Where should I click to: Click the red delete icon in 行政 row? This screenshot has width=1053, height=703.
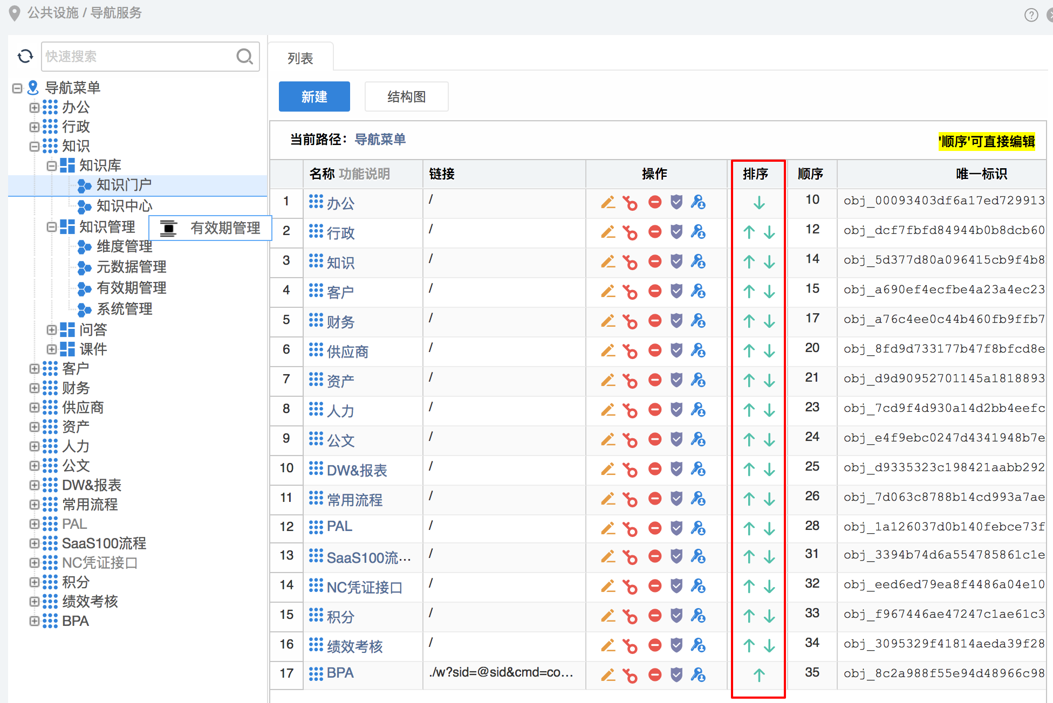pyautogui.click(x=655, y=232)
